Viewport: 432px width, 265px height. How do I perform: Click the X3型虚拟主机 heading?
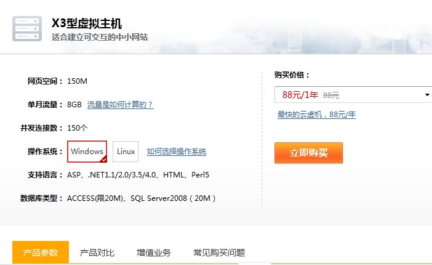pos(87,23)
